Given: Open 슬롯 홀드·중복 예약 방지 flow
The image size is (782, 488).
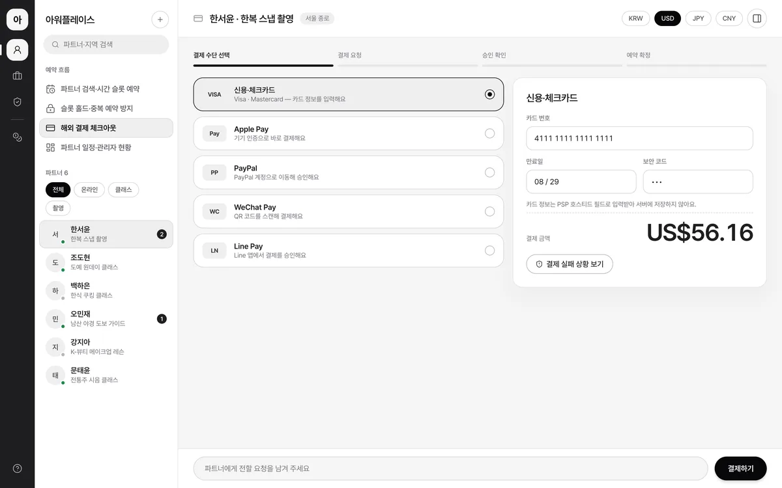Looking at the screenshot, I should click(106, 109).
